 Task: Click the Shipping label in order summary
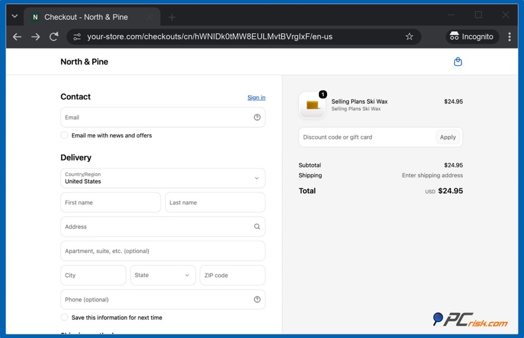click(x=310, y=175)
